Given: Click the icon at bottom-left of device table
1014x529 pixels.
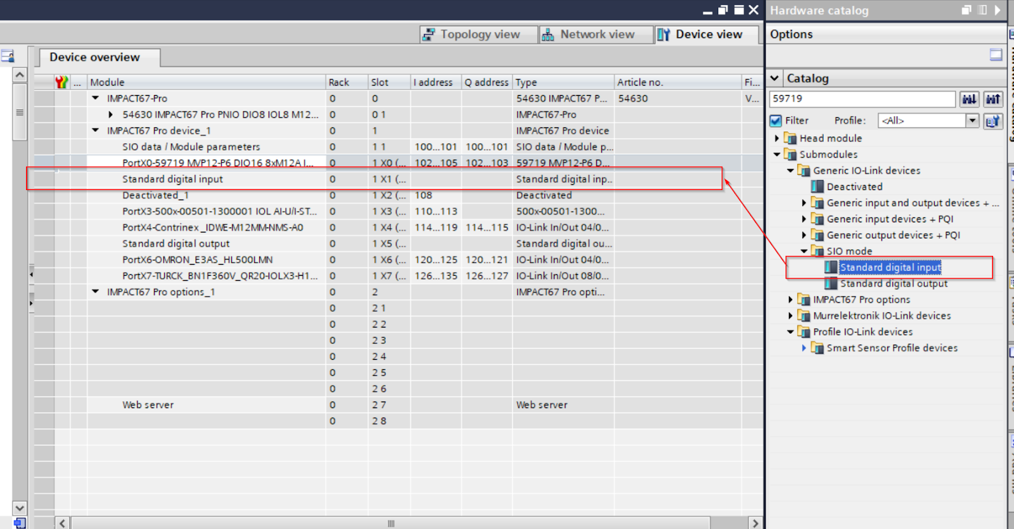Looking at the screenshot, I should [20, 523].
